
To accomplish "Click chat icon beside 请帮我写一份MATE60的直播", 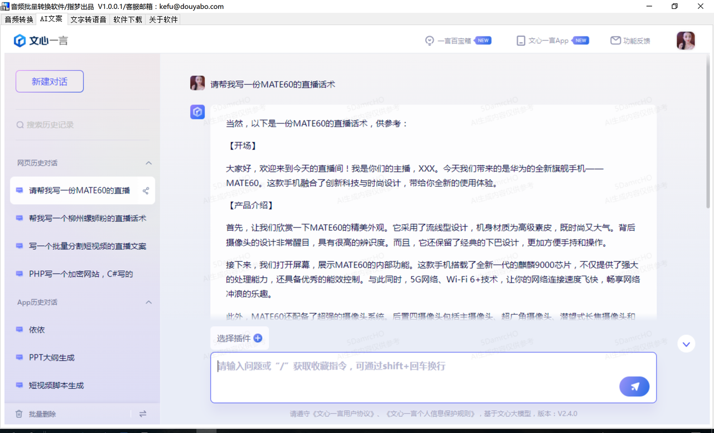I will 20,190.
